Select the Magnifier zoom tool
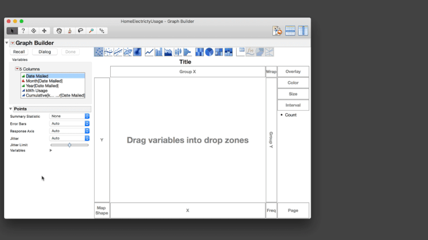 (x=91, y=31)
